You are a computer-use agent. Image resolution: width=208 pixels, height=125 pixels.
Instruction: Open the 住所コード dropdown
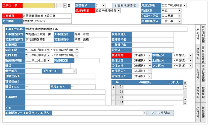tap(75, 71)
